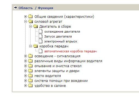Click the удобство в салоне folder icon
The height and width of the screenshot is (103, 139).
31,85
